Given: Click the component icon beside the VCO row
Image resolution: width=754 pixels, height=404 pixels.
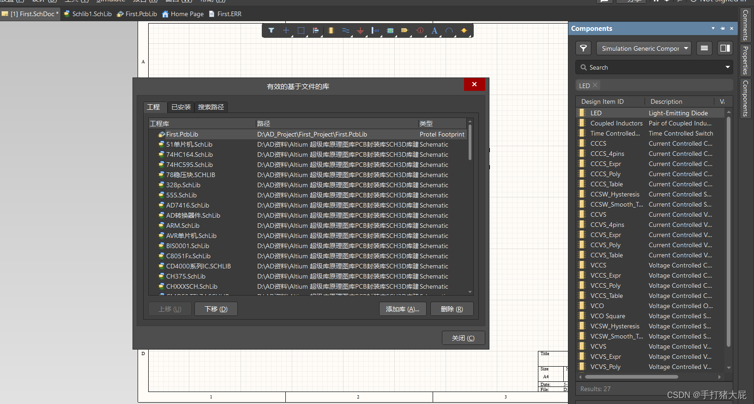Looking at the screenshot, I should click(582, 306).
